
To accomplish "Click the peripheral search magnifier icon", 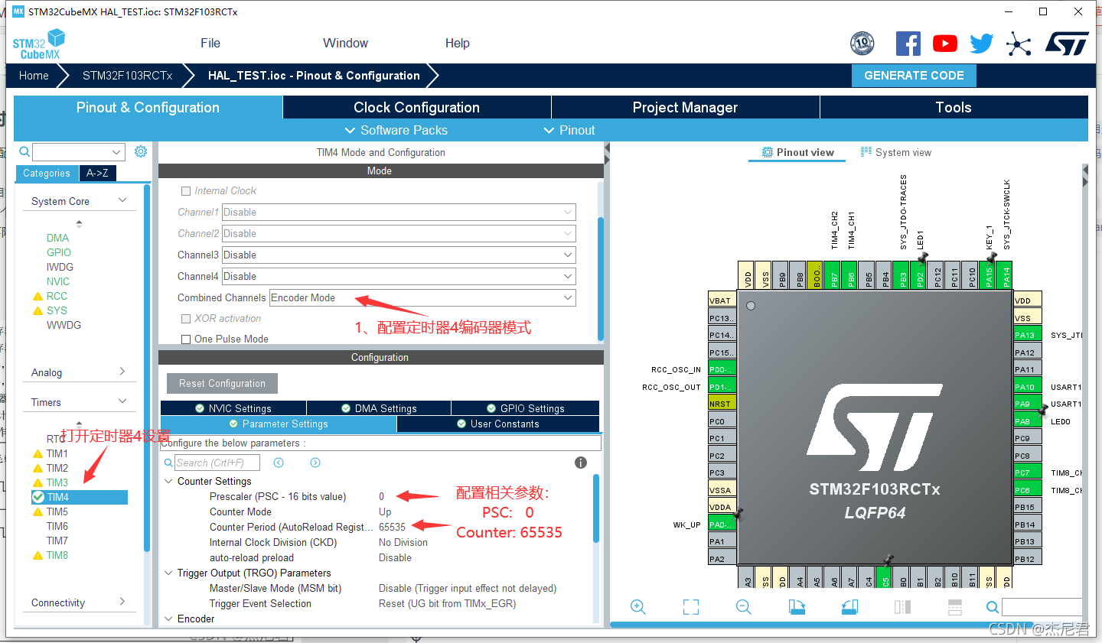I will point(24,151).
